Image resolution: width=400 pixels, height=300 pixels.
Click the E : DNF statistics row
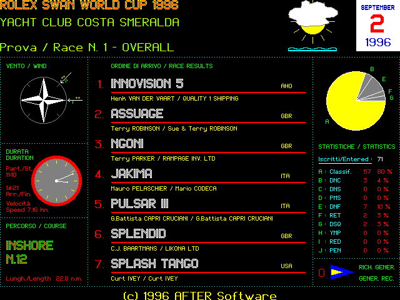(354, 207)
